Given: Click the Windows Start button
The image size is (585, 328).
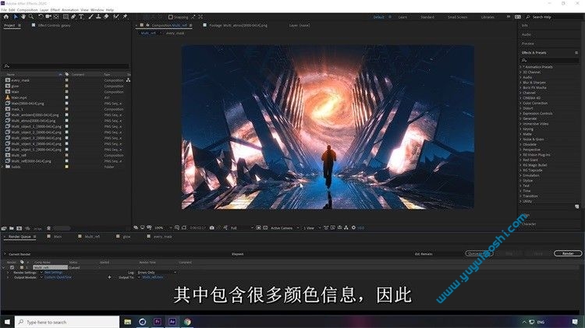Looking at the screenshot, I should pos(7,322).
